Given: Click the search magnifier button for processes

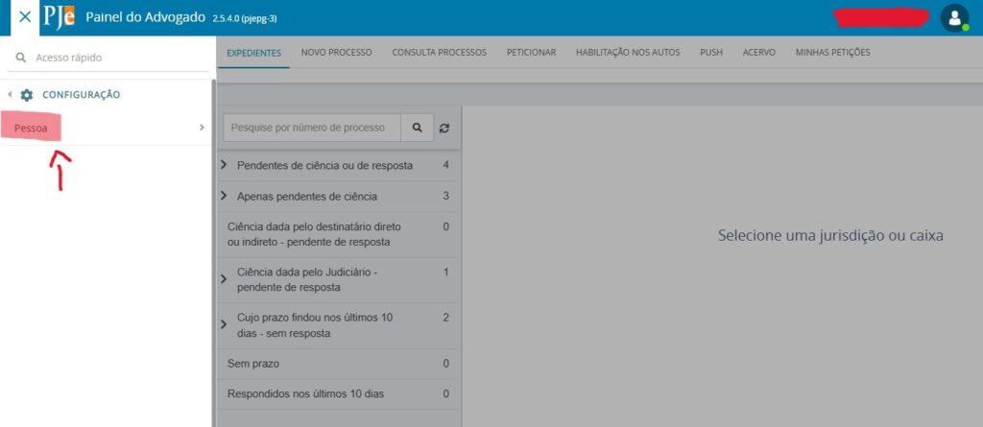Looking at the screenshot, I should (x=418, y=128).
